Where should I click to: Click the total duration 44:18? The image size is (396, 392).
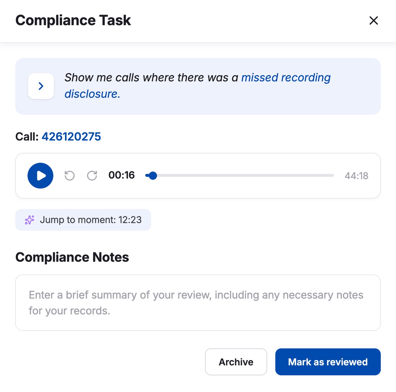tap(356, 176)
